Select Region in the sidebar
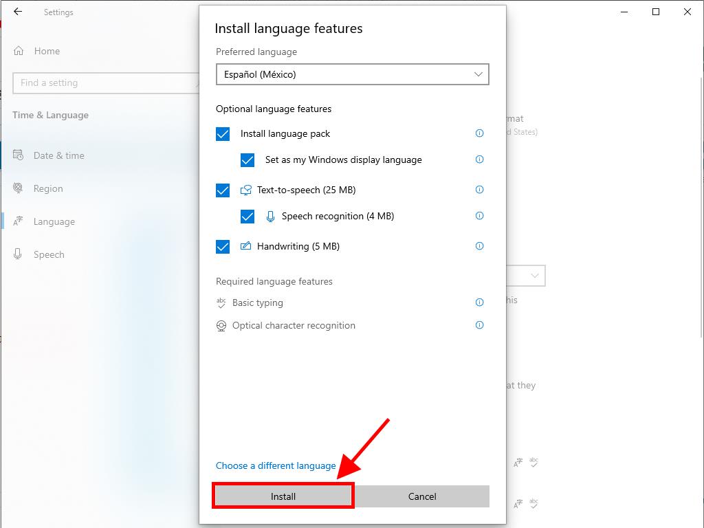The width and height of the screenshot is (704, 528). coord(48,188)
